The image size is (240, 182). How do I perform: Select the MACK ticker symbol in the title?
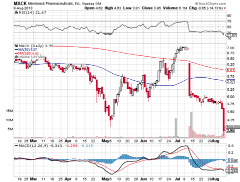tap(20, 4)
